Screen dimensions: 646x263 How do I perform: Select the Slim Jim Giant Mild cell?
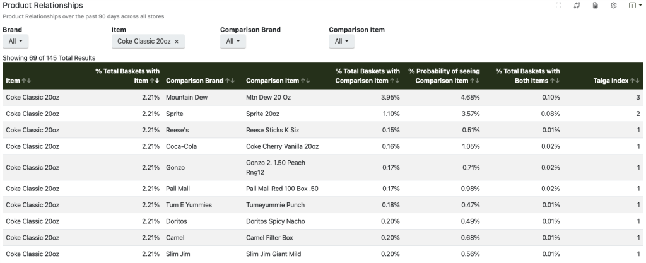coord(274,254)
